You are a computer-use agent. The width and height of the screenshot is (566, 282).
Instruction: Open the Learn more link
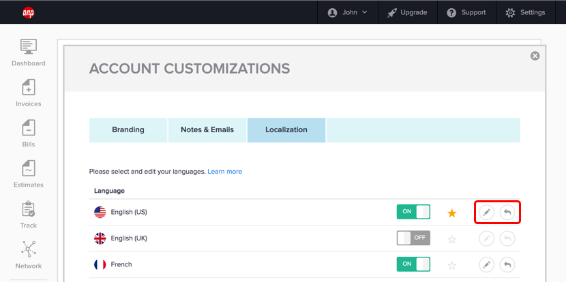[224, 172]
